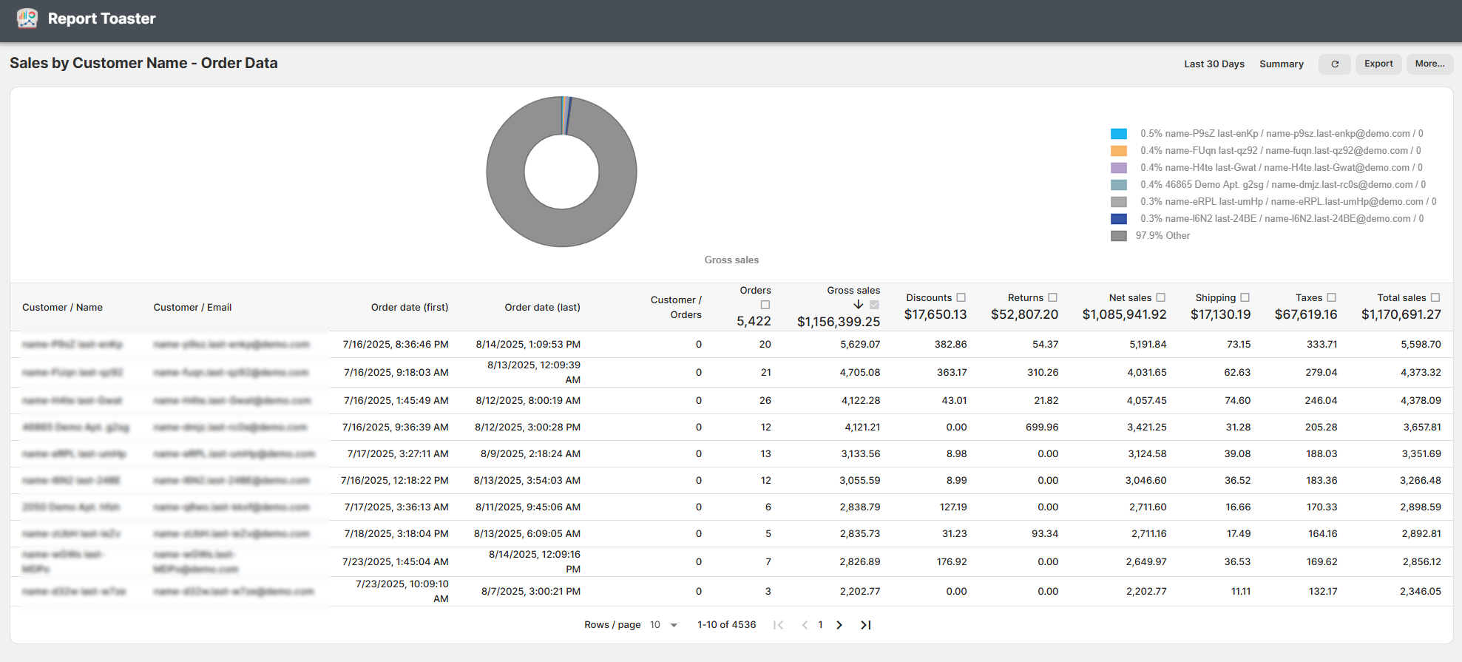
Task: Click the Customer / Name column header
Action: pos(62,308)
